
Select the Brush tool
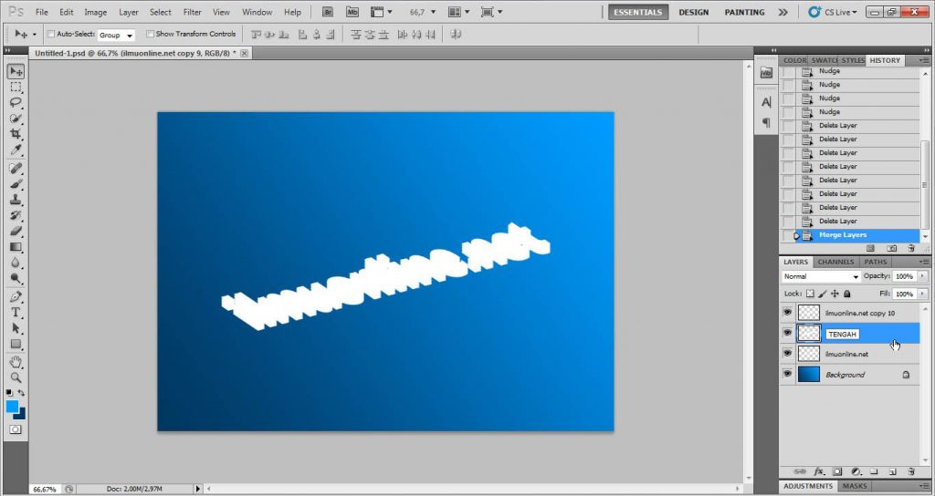(x=16, y=184)
